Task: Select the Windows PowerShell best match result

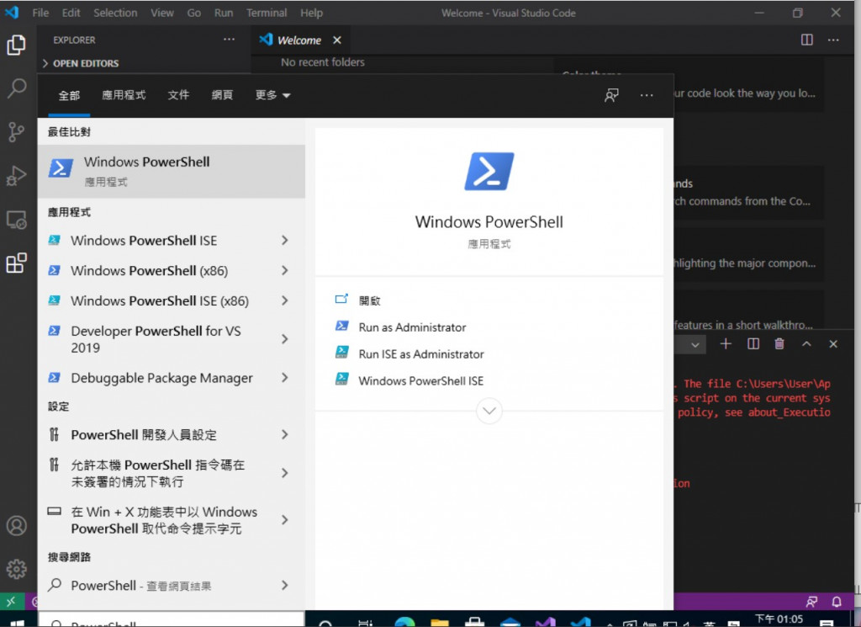Action: coord(172,171)
